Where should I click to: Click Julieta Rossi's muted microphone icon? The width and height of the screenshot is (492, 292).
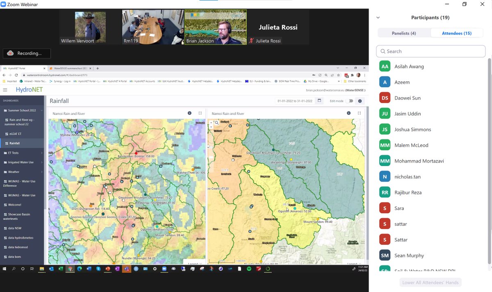[251, 41]
